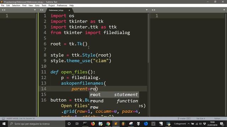Open network status in system tray
The width and height of the screenshot is (227, 127).
click(x=196, y=124)
